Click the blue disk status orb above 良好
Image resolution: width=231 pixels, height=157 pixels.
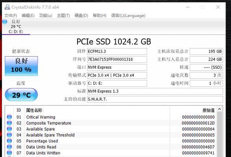coord(5,22)
